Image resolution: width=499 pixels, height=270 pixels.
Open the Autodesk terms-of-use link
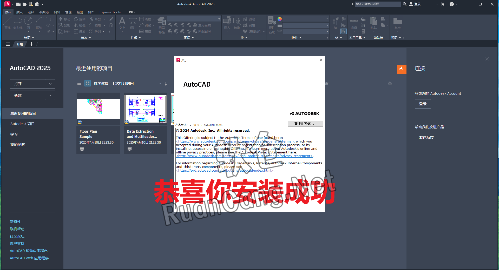click(x=235, y=141)
